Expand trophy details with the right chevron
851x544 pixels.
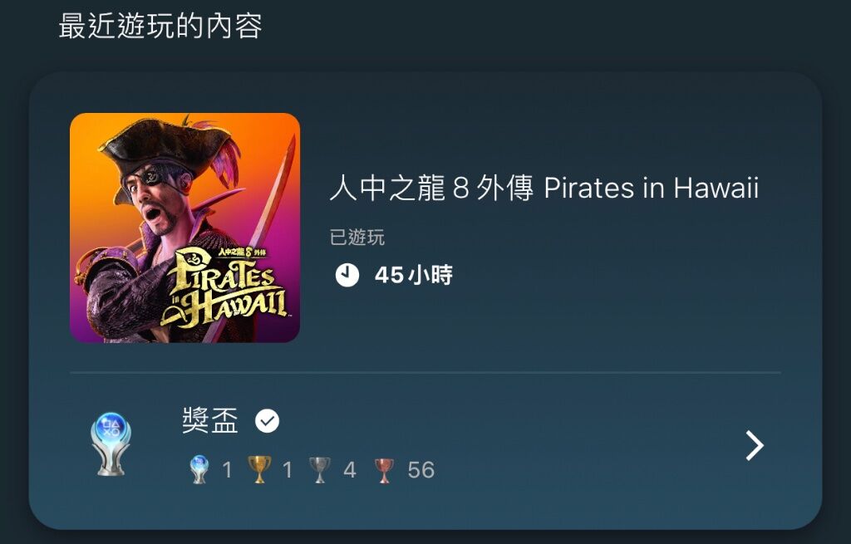click(x=755, y=446)
